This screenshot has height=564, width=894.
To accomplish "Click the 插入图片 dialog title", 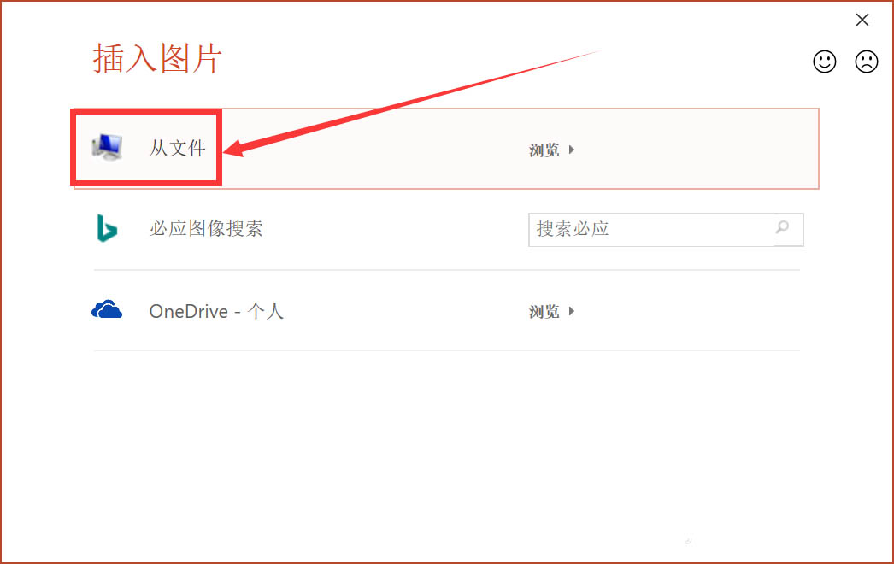I will pyautogui.click(x=157, y=58).
